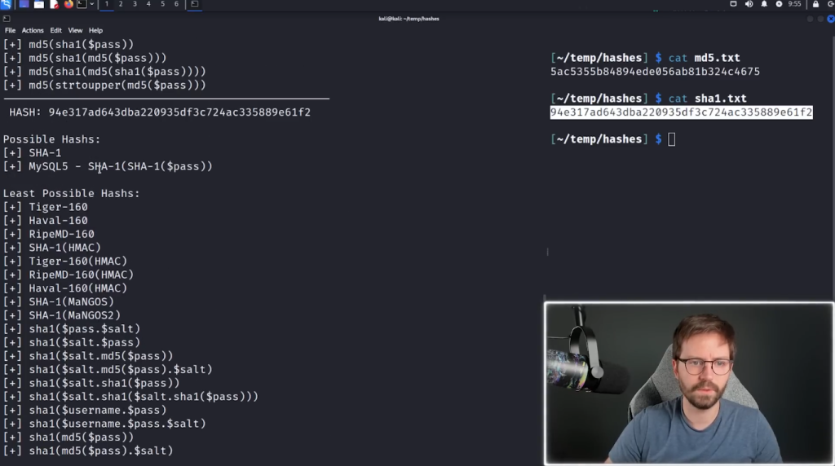Click the SHA-1(HMAC) line

pyautogui.click(x=51, y=248)
